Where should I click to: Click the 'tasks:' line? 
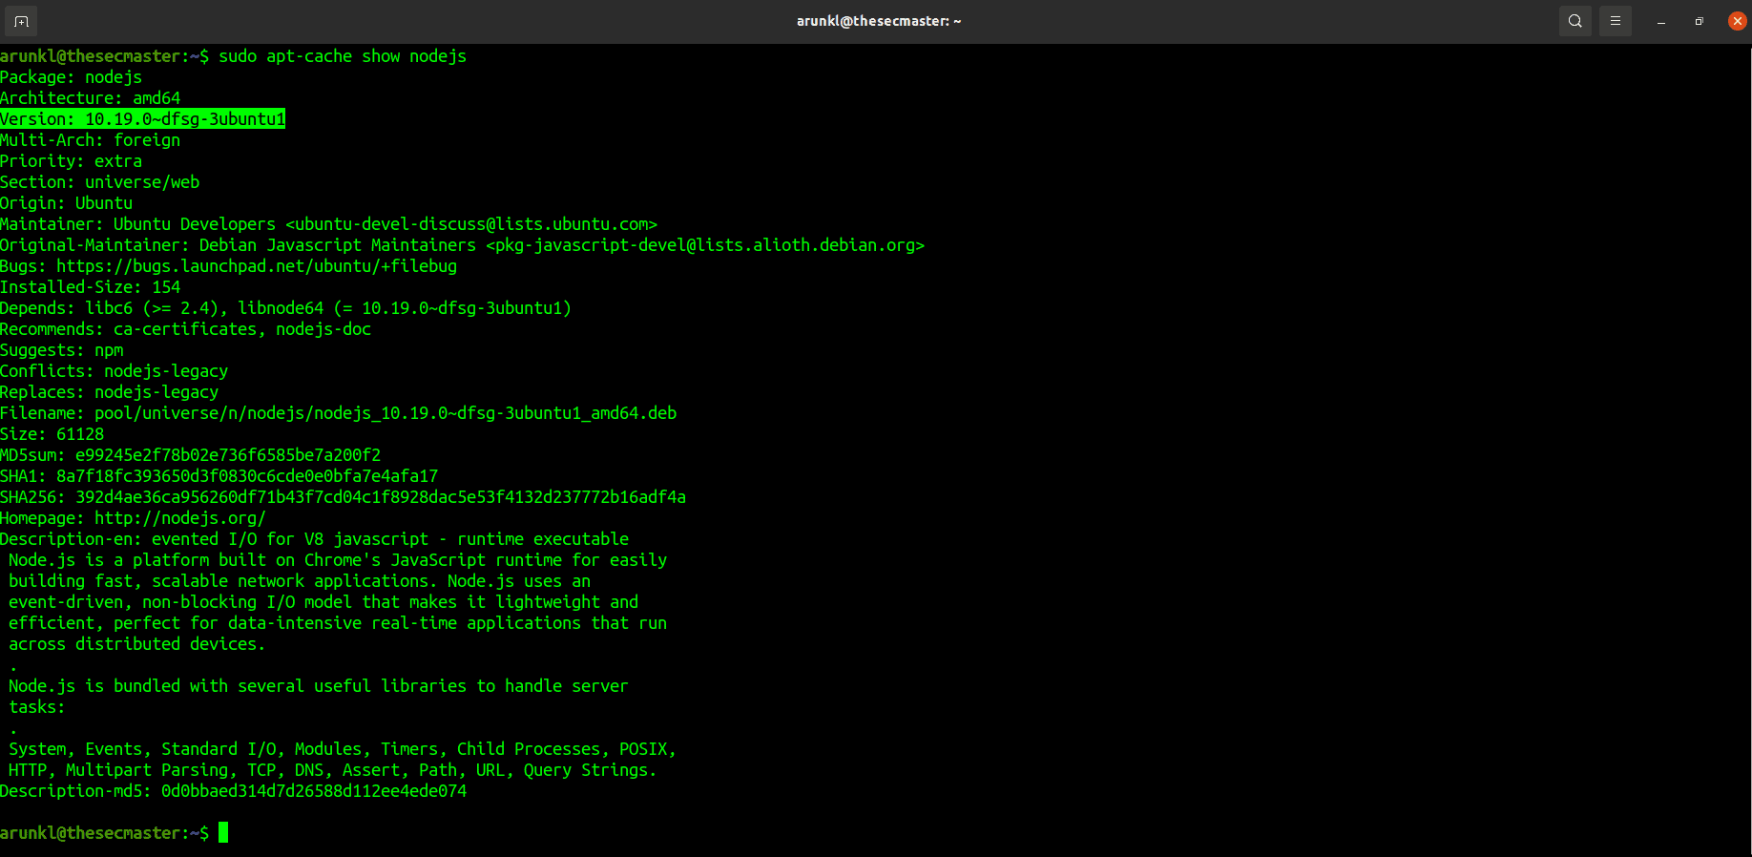click(x=37, y=707)
